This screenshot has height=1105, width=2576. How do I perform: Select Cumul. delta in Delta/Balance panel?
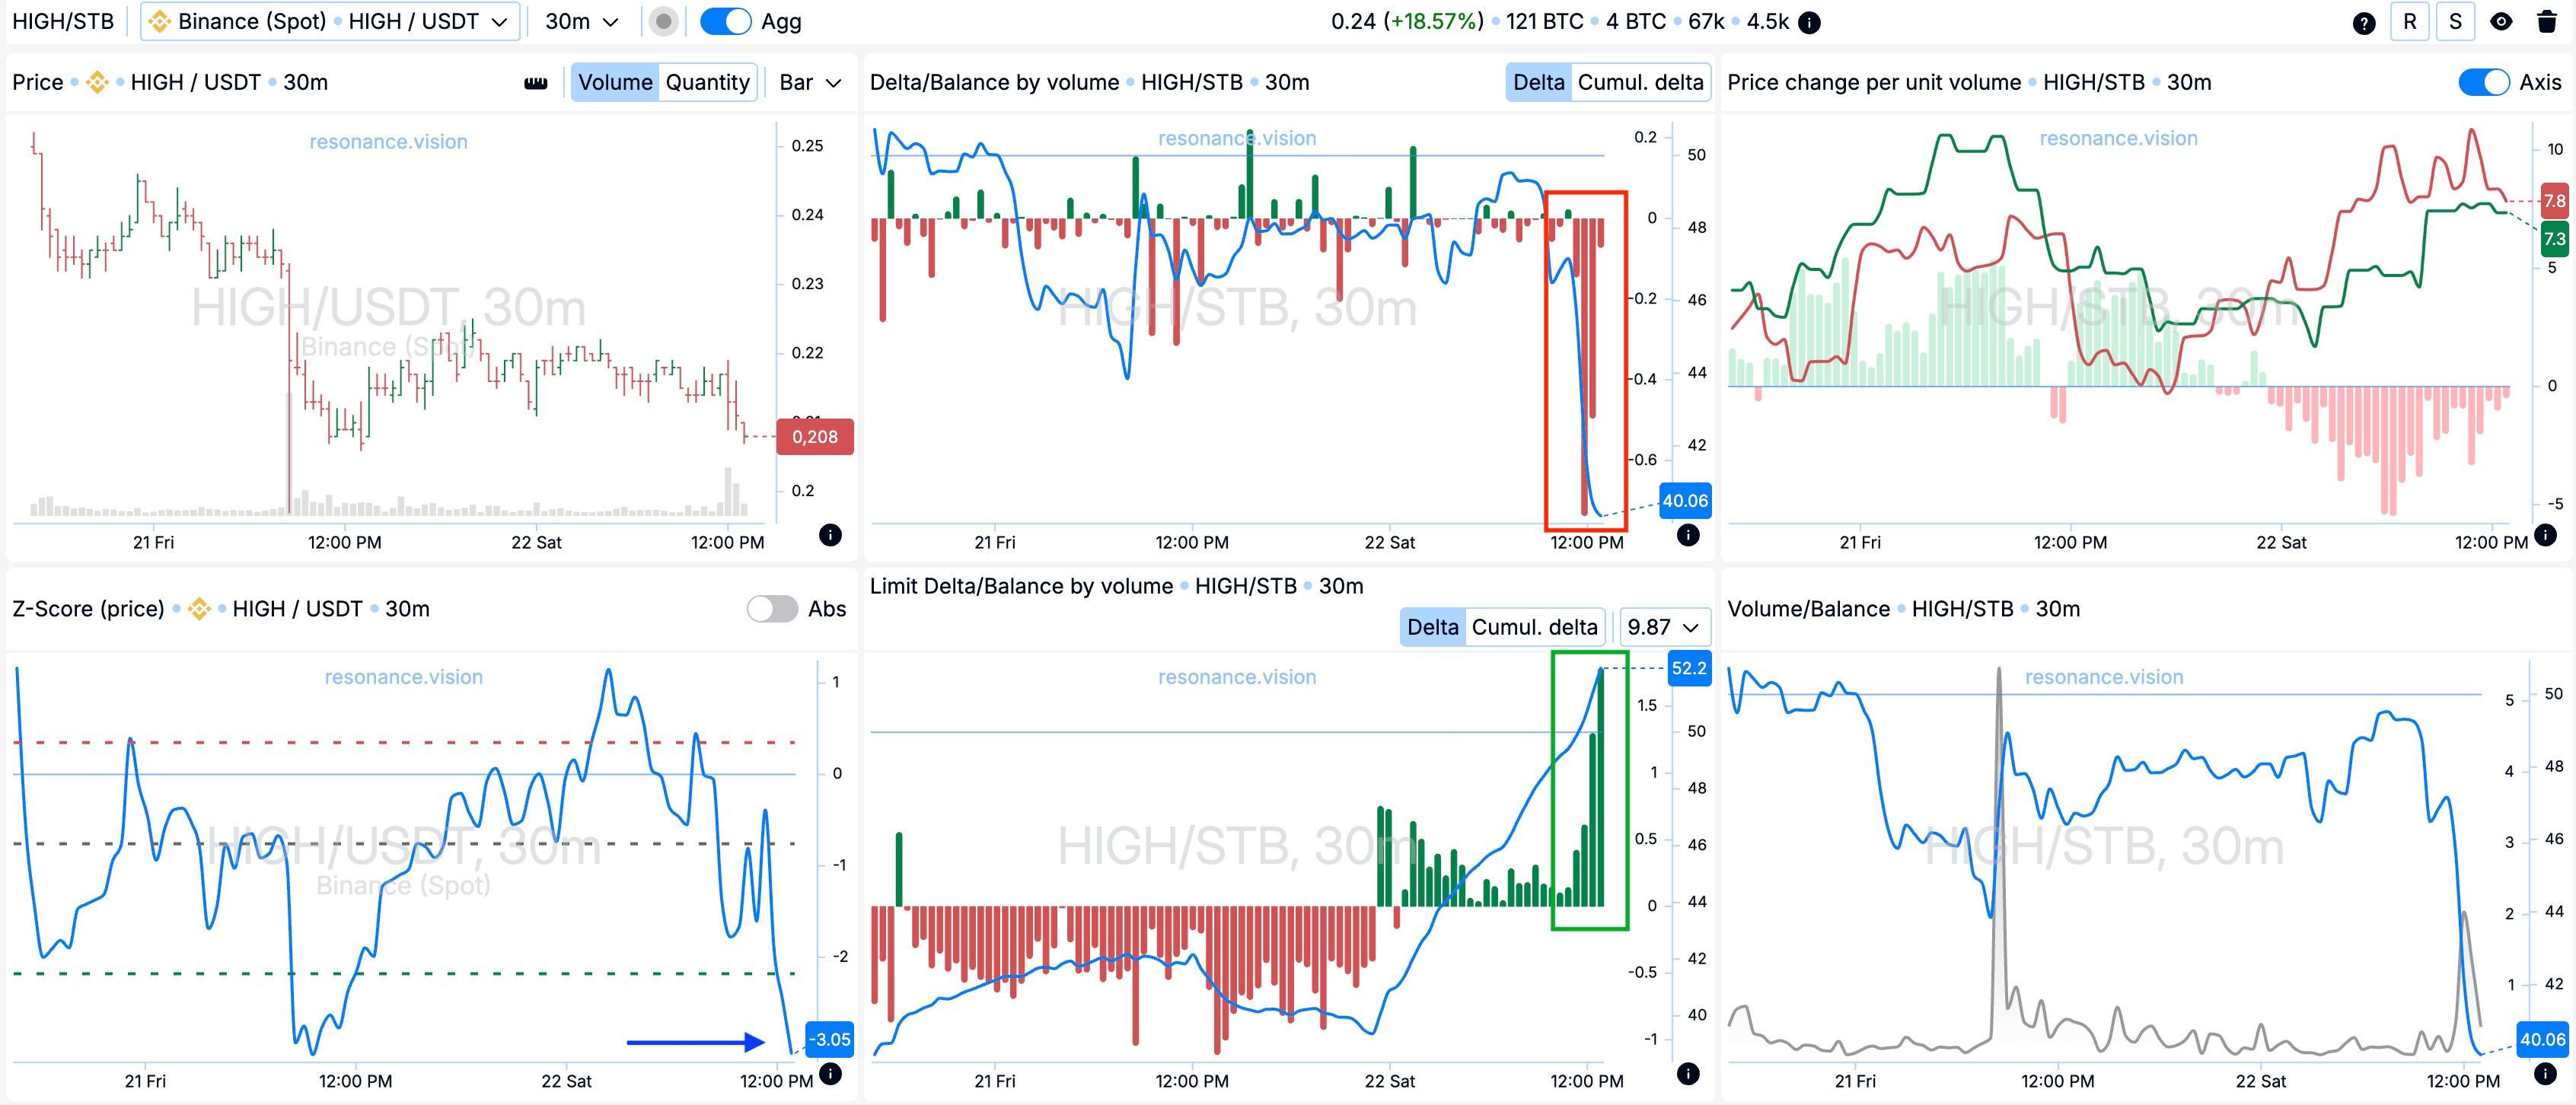pos(1640,83)
